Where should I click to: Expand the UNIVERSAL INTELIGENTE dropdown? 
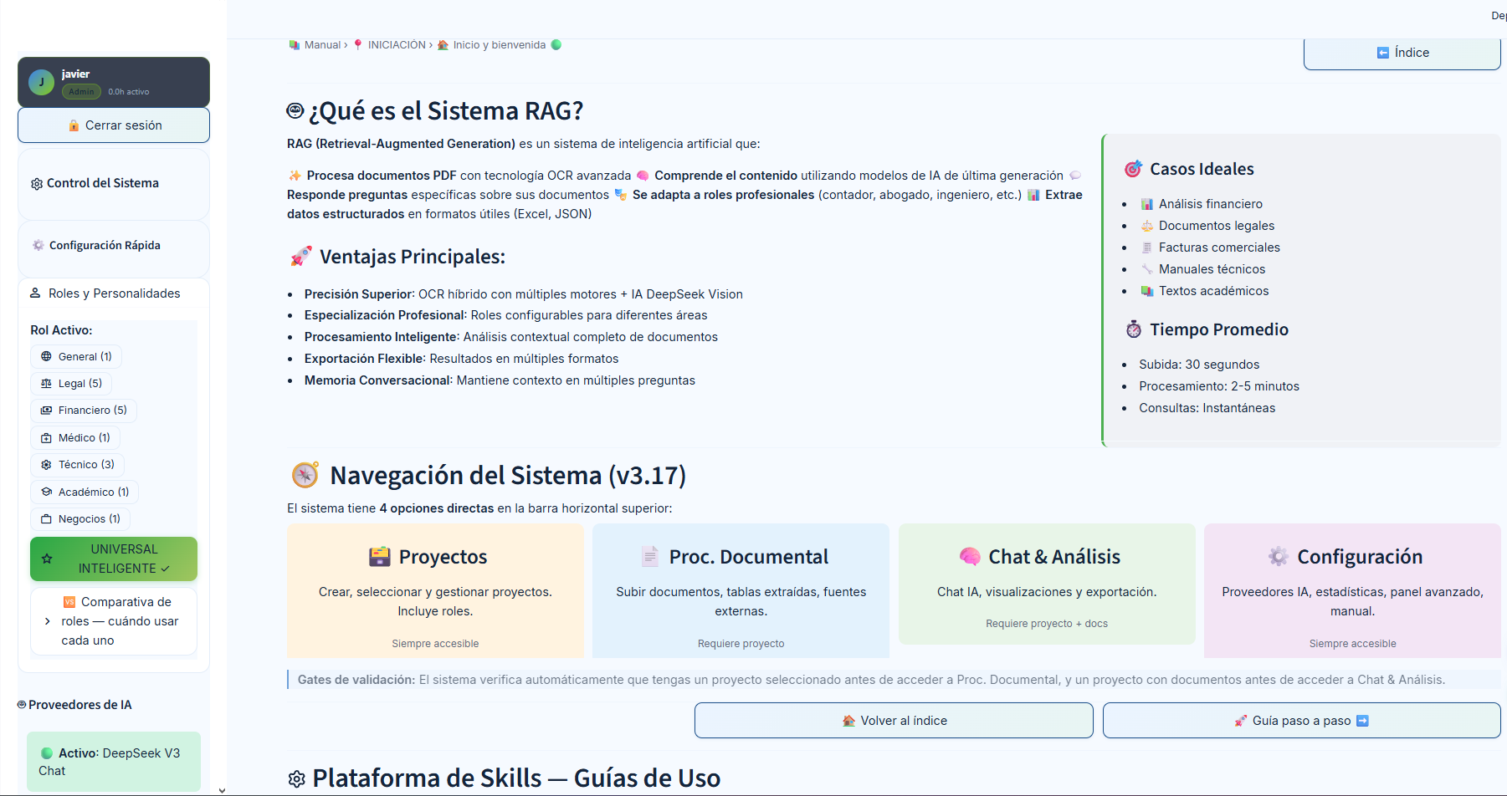pos(114,559)
